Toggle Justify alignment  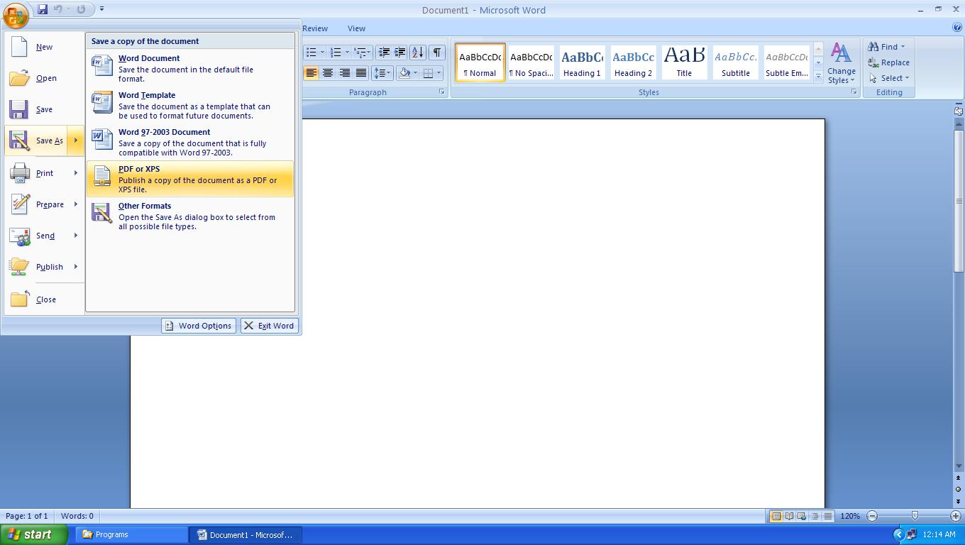(x=361, y=72)
